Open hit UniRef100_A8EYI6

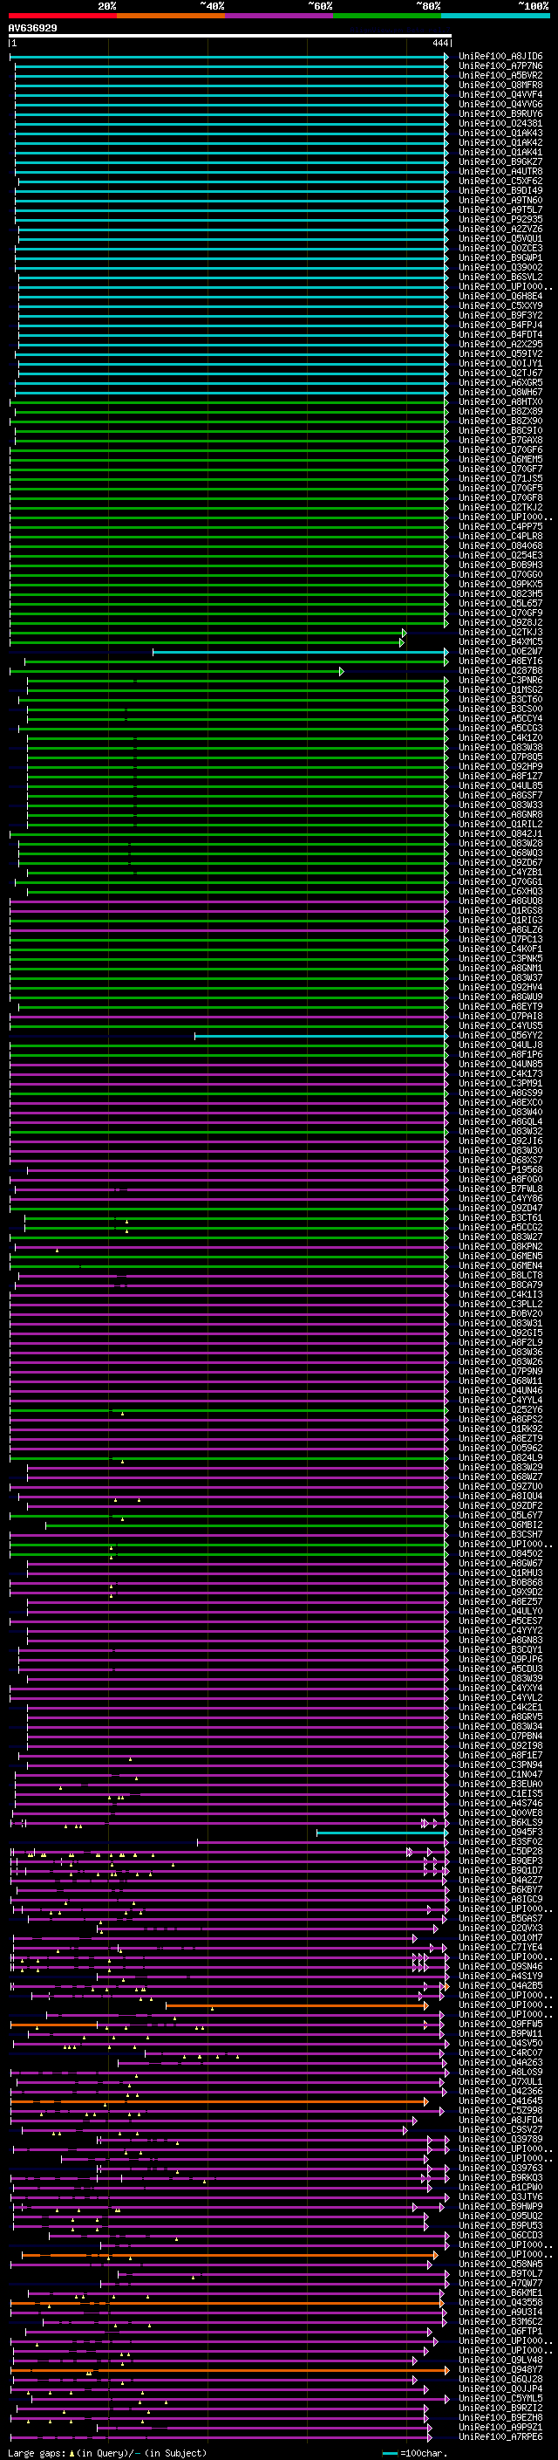coord(500,661)
